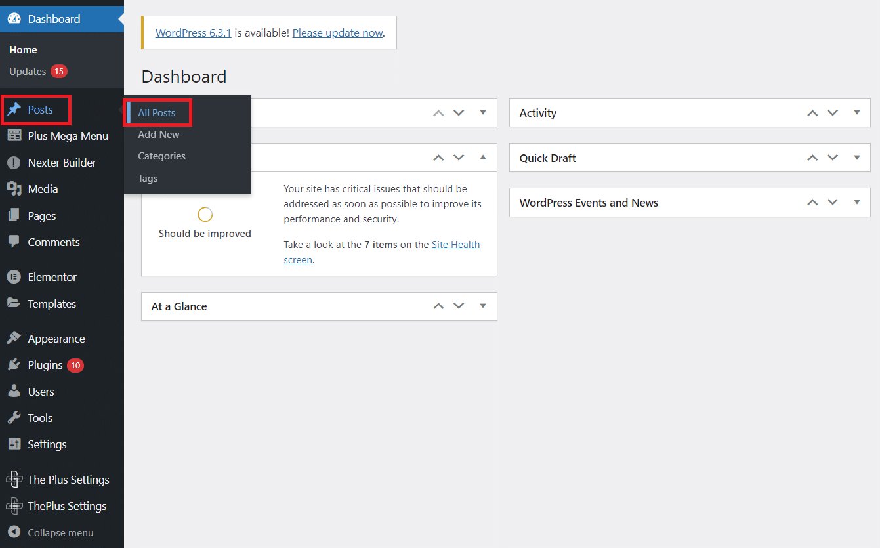880x548 pixels.
Task: Click Collapse menu text
Action: coord(60,533)
